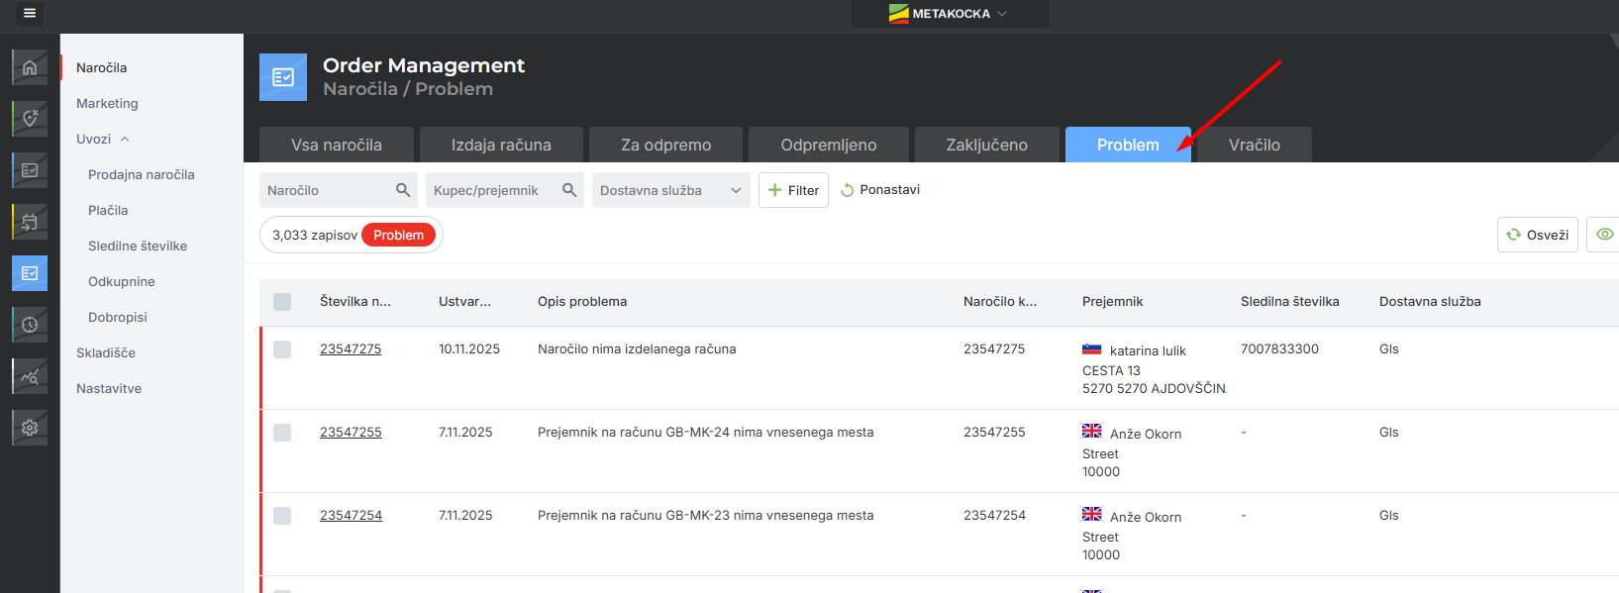Open the settings gear sidebar icon
1619x593 pixels.
pyautogui.click(x=30, y=428)
